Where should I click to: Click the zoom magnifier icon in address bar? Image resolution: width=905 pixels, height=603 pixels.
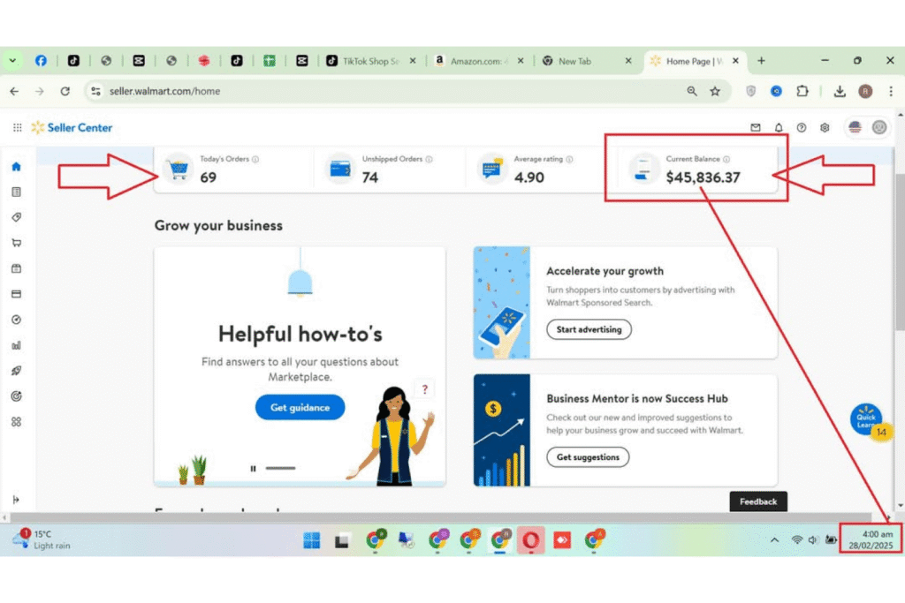(691, 91)
